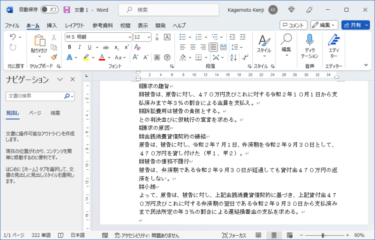375x240 pixels.
Task: Apply Strikethrough formatting
Action: point(106,47)
